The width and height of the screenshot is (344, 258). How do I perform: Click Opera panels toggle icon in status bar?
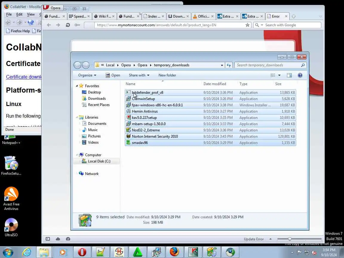point(48,239)
